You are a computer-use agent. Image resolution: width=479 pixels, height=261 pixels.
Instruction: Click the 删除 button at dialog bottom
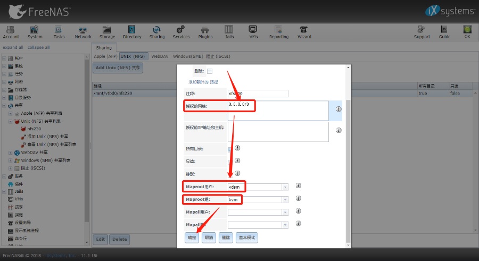(x=226, y=238)
